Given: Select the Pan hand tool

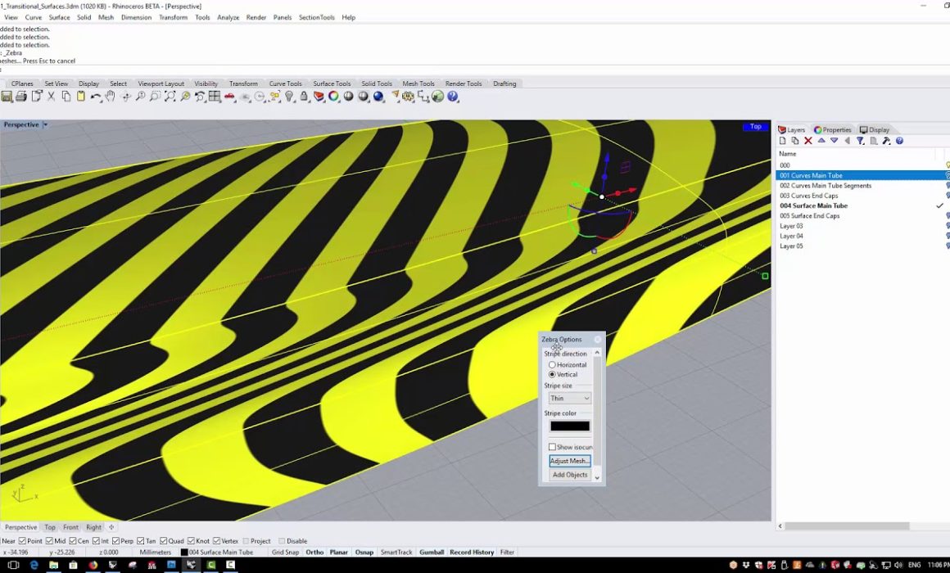Looking at the screenshot, I should click(111, 97).
